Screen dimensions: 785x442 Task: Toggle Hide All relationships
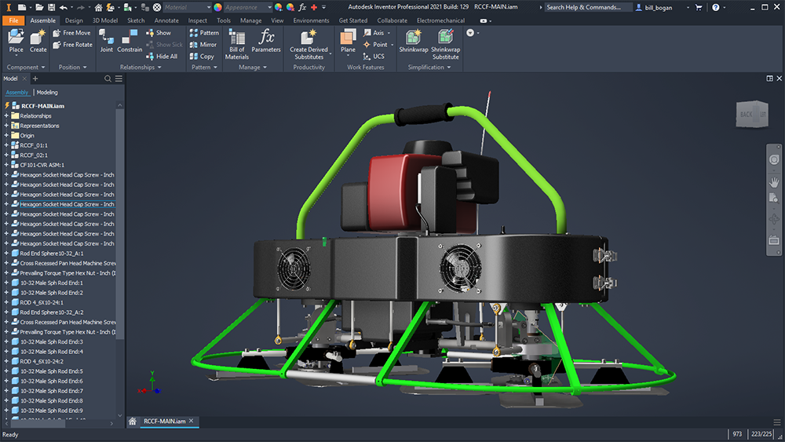pyautogui.click(x=161, y=57)
